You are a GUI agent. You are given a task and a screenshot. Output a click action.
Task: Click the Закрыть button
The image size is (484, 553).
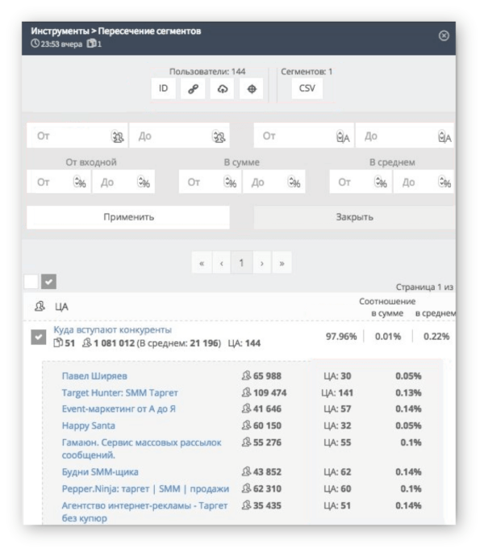coord(354,217)
